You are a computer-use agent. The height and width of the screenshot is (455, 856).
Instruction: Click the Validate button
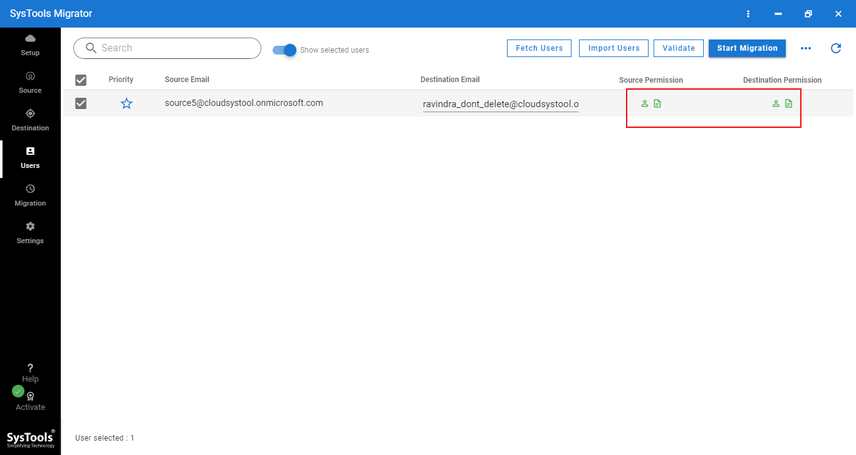click(x=679, y=48)
